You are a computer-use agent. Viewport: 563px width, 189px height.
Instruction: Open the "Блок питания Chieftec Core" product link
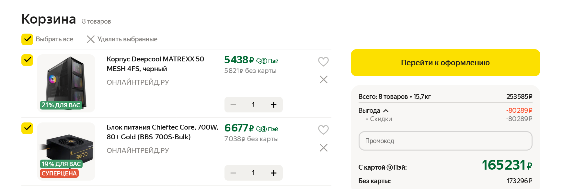coord(162,132)
